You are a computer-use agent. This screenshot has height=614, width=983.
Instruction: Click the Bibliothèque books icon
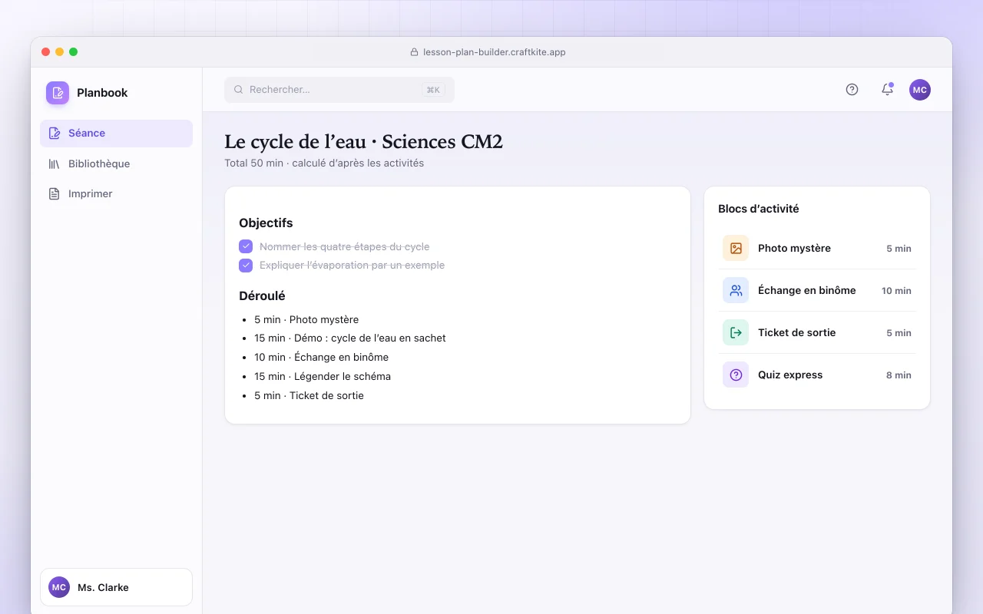(x=55, y=163)
